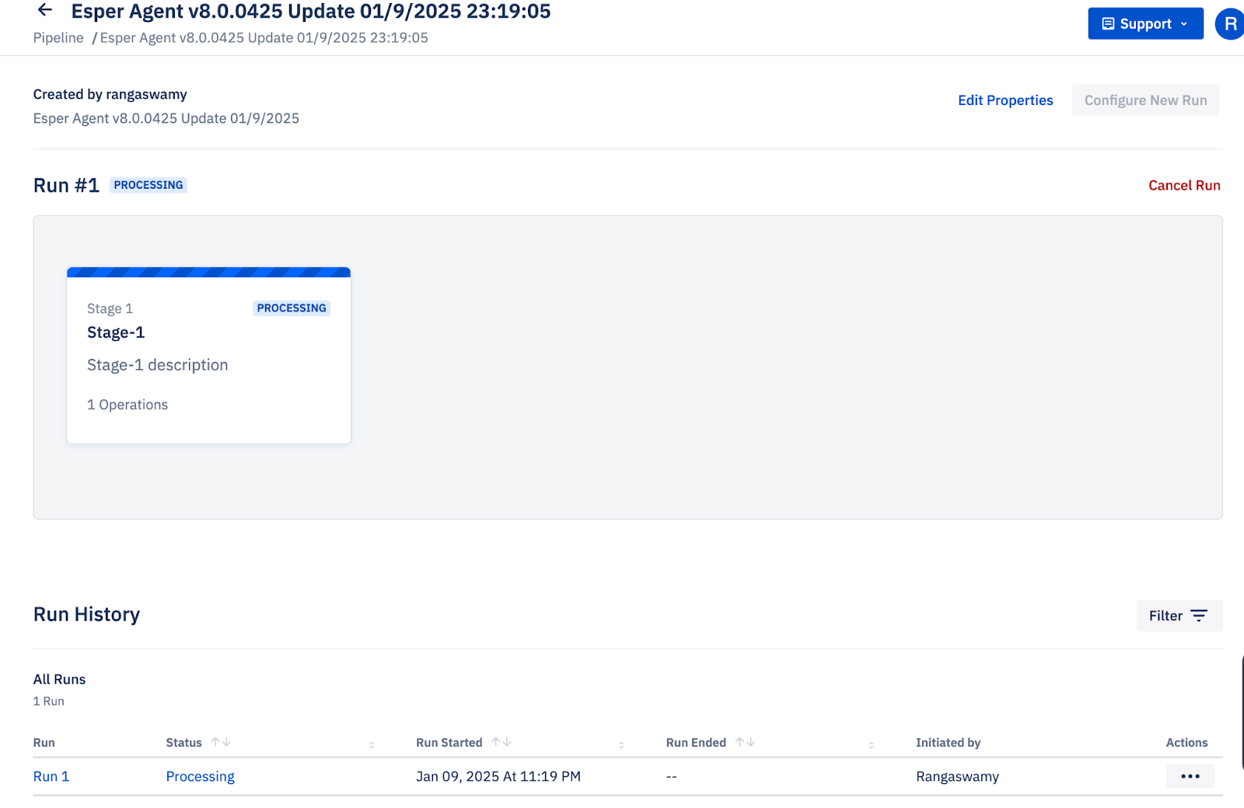Click Run Ended column resize handle icon
The width and height of the screenshot is (1244, 808).
pyautogui.click(x=872, y=744)
